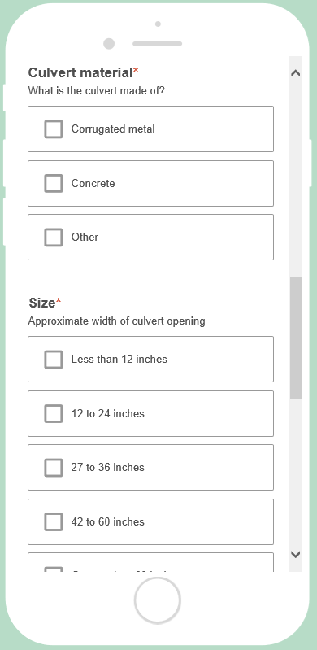The height and width of the screenshot is (650, 317).
Task: Click the scroll down chevron arrow
Action: tap(295, 554)
